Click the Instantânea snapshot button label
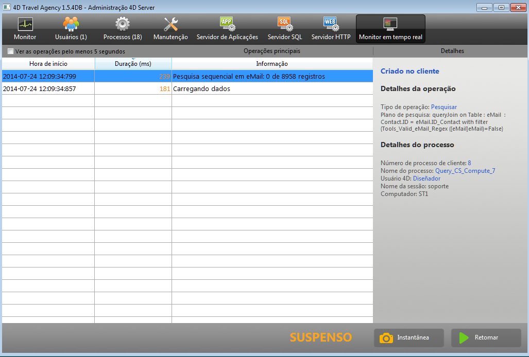Viewport: 529px width, 357px height. point(413,338)
